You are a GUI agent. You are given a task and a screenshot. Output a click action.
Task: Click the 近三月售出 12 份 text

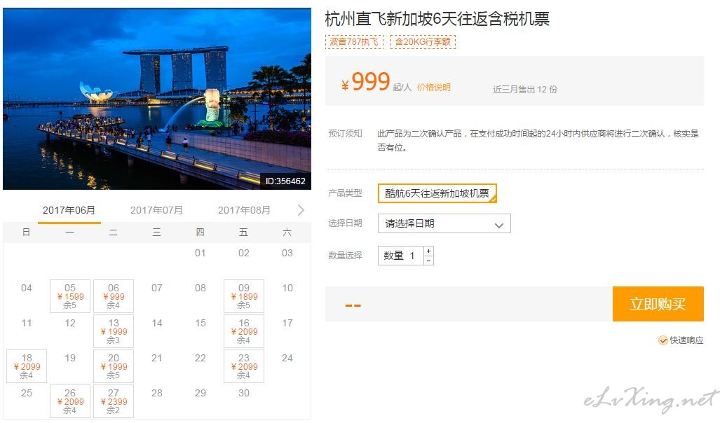click(x=525, y=89)
